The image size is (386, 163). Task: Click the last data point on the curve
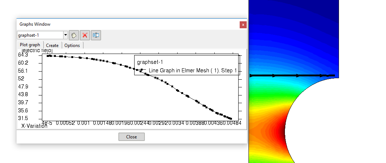tap(231, 119)
